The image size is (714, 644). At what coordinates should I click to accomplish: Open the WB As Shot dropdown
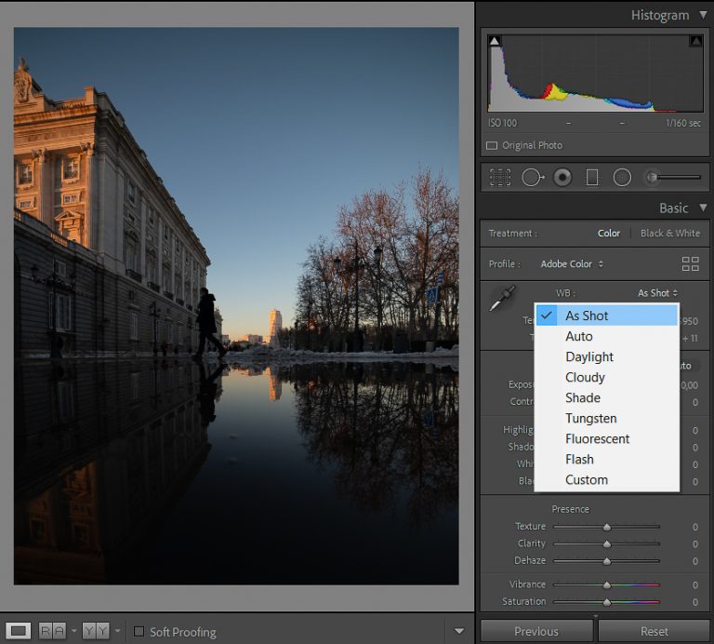(x=657, y=293)
